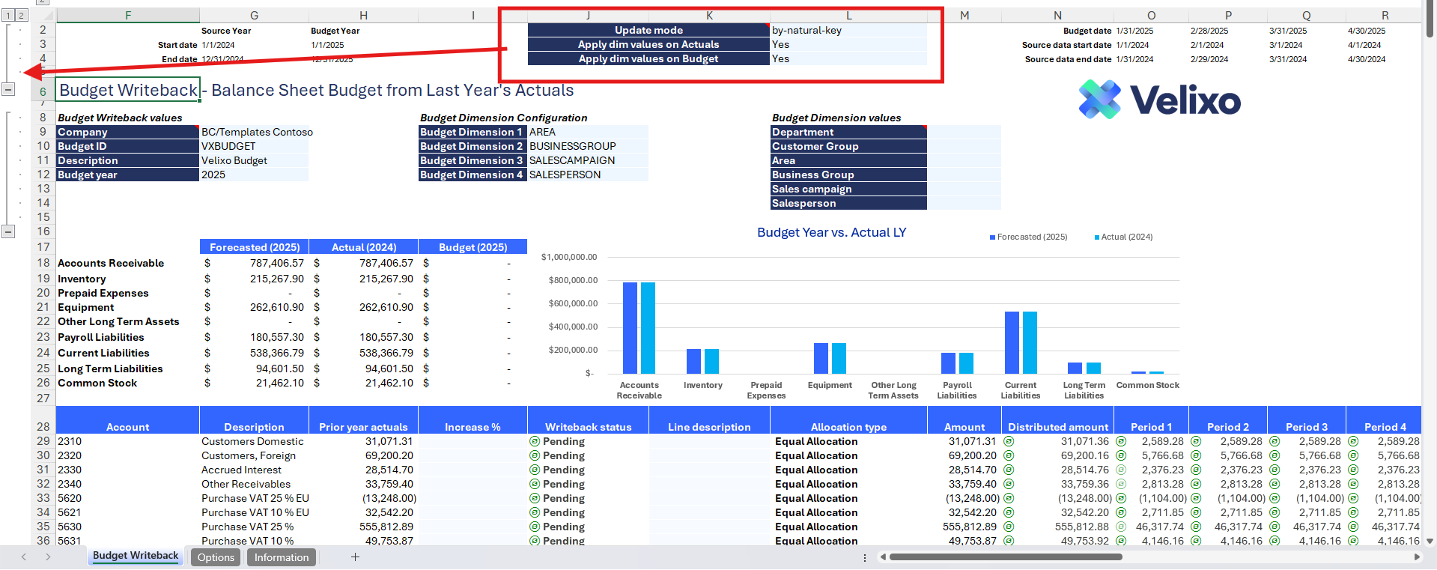Screen dimensions: 1437x570
Task: Click Pending status icon for account 5620
Action: pyautogui.click(x=535, y=499)
